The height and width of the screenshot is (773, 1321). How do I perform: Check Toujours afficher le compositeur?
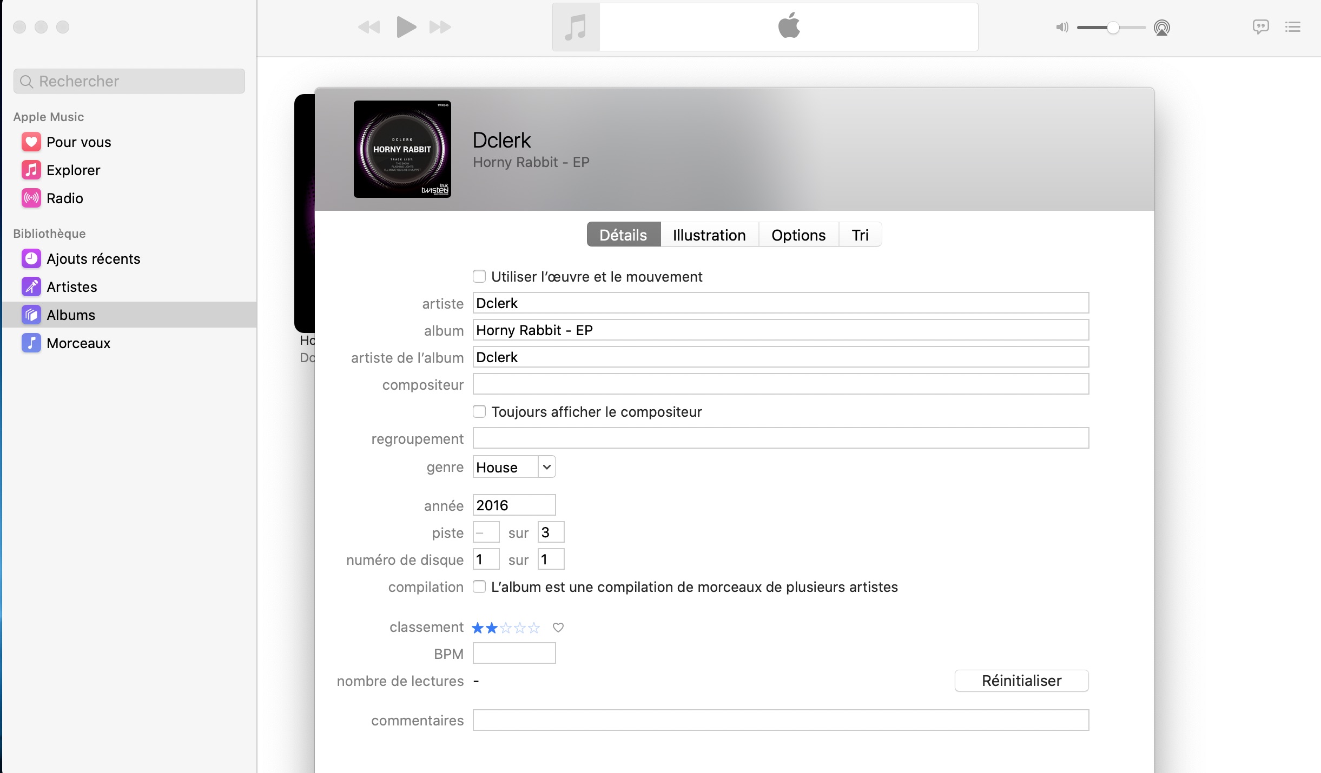(479, 412)
